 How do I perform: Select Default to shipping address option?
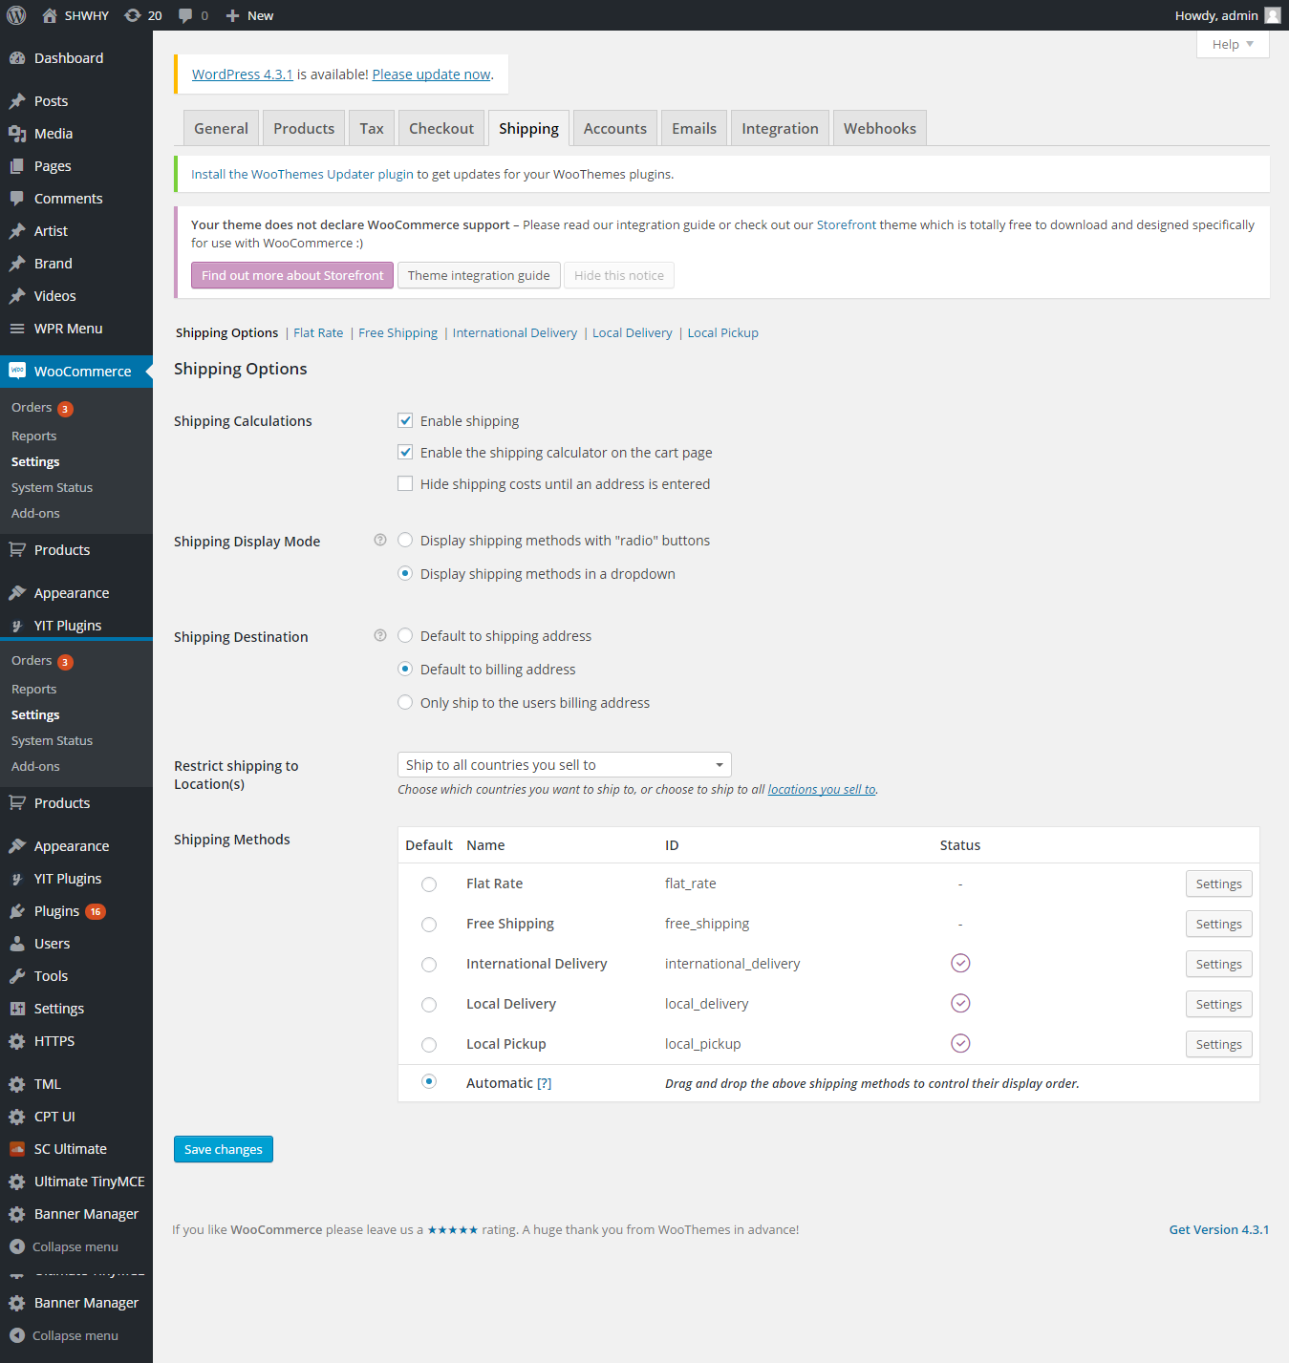[x=405, y=635]
